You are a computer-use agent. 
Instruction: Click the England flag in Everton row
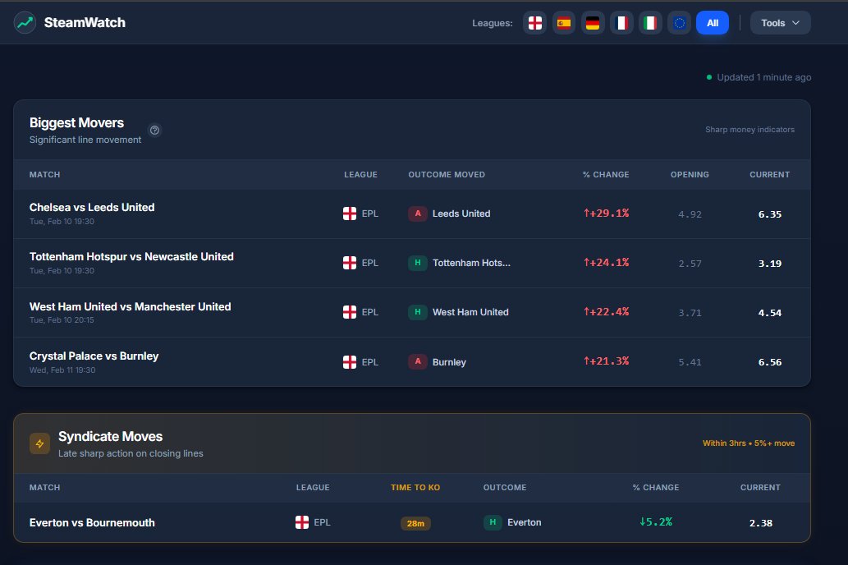click(x=302, y=522)
